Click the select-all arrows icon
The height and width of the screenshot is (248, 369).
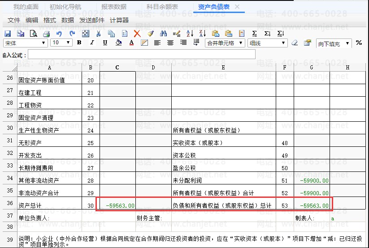tap(86, 34)
